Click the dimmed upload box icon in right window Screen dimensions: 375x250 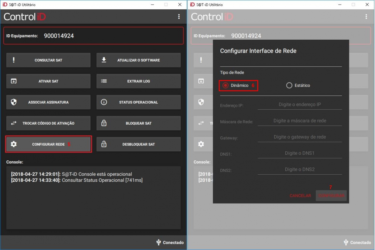click(201, 81)
